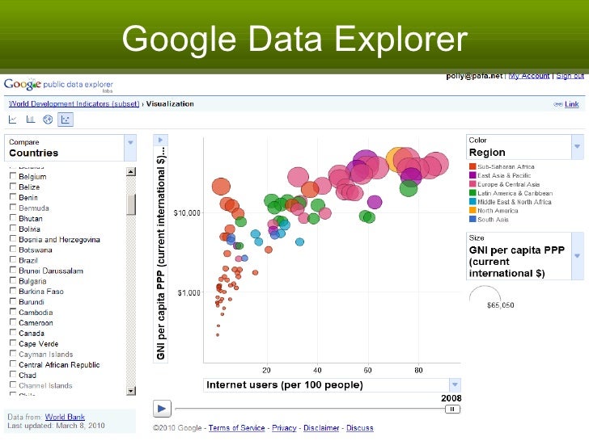Viewport: 589px width, 441px height.
Task: Open the Discuss link
Action: 360,428
